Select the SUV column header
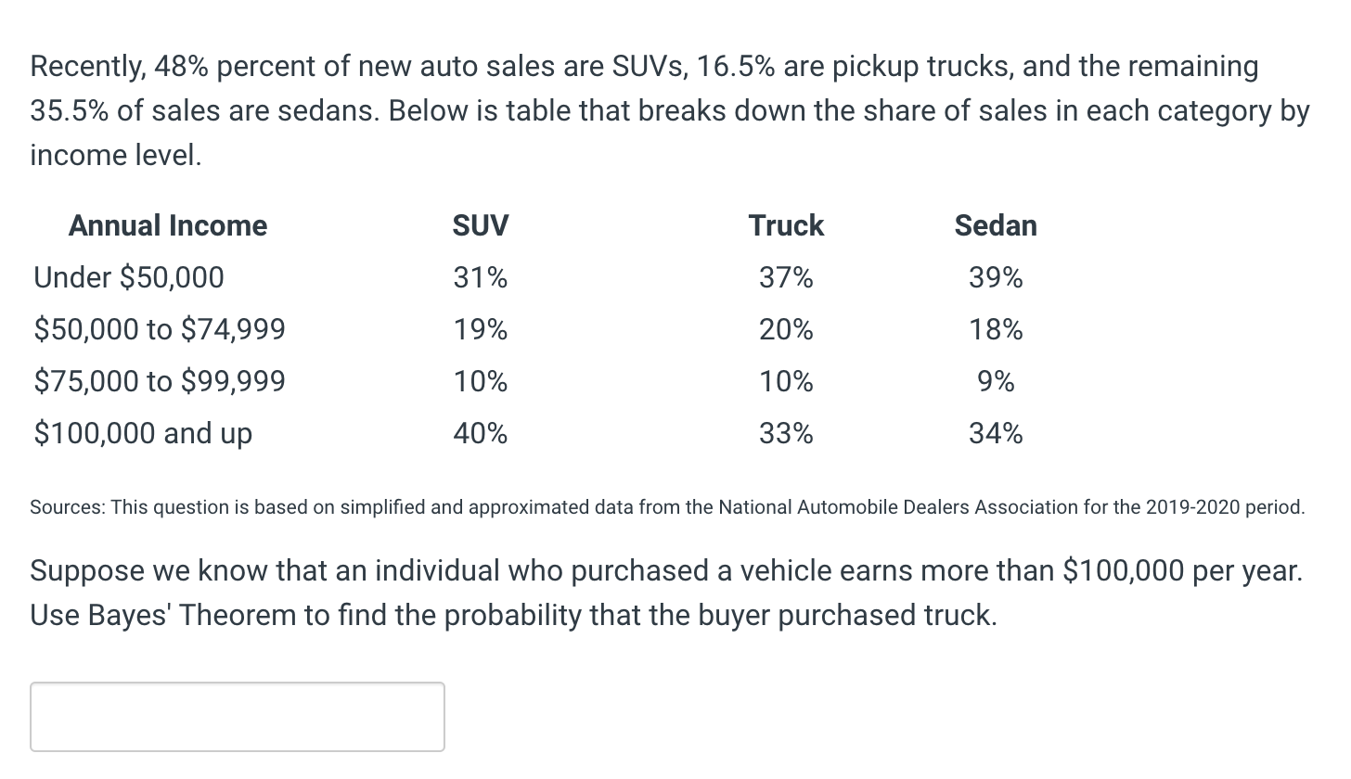Image resolution: width=1351 pixels, height=779 pixels. pos(480,225)
